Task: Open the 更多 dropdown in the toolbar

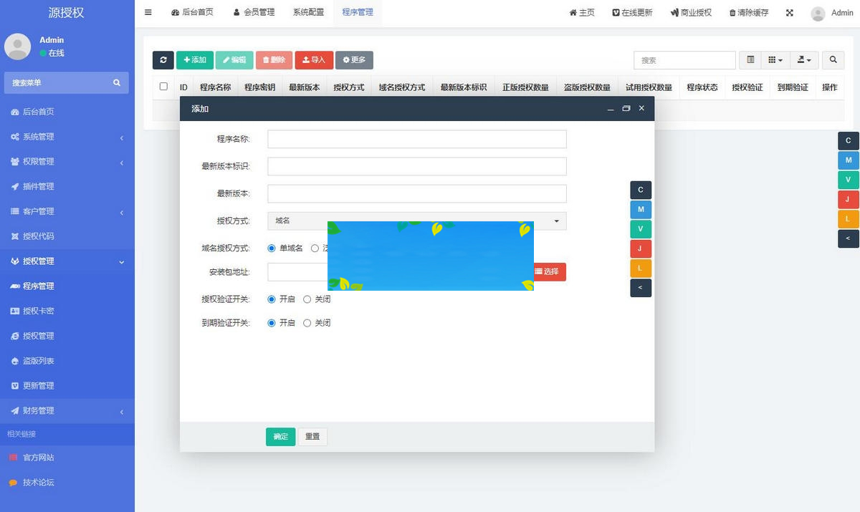Action: (354, 59)
